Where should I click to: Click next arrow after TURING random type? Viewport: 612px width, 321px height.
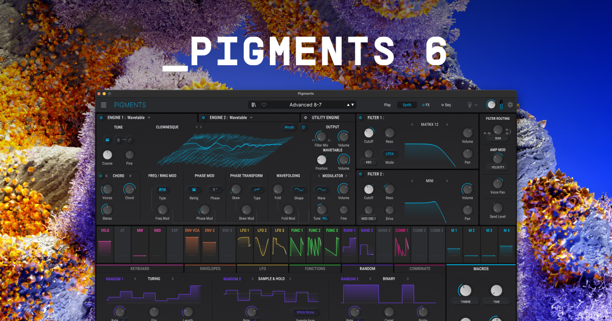tap(172, 279)
